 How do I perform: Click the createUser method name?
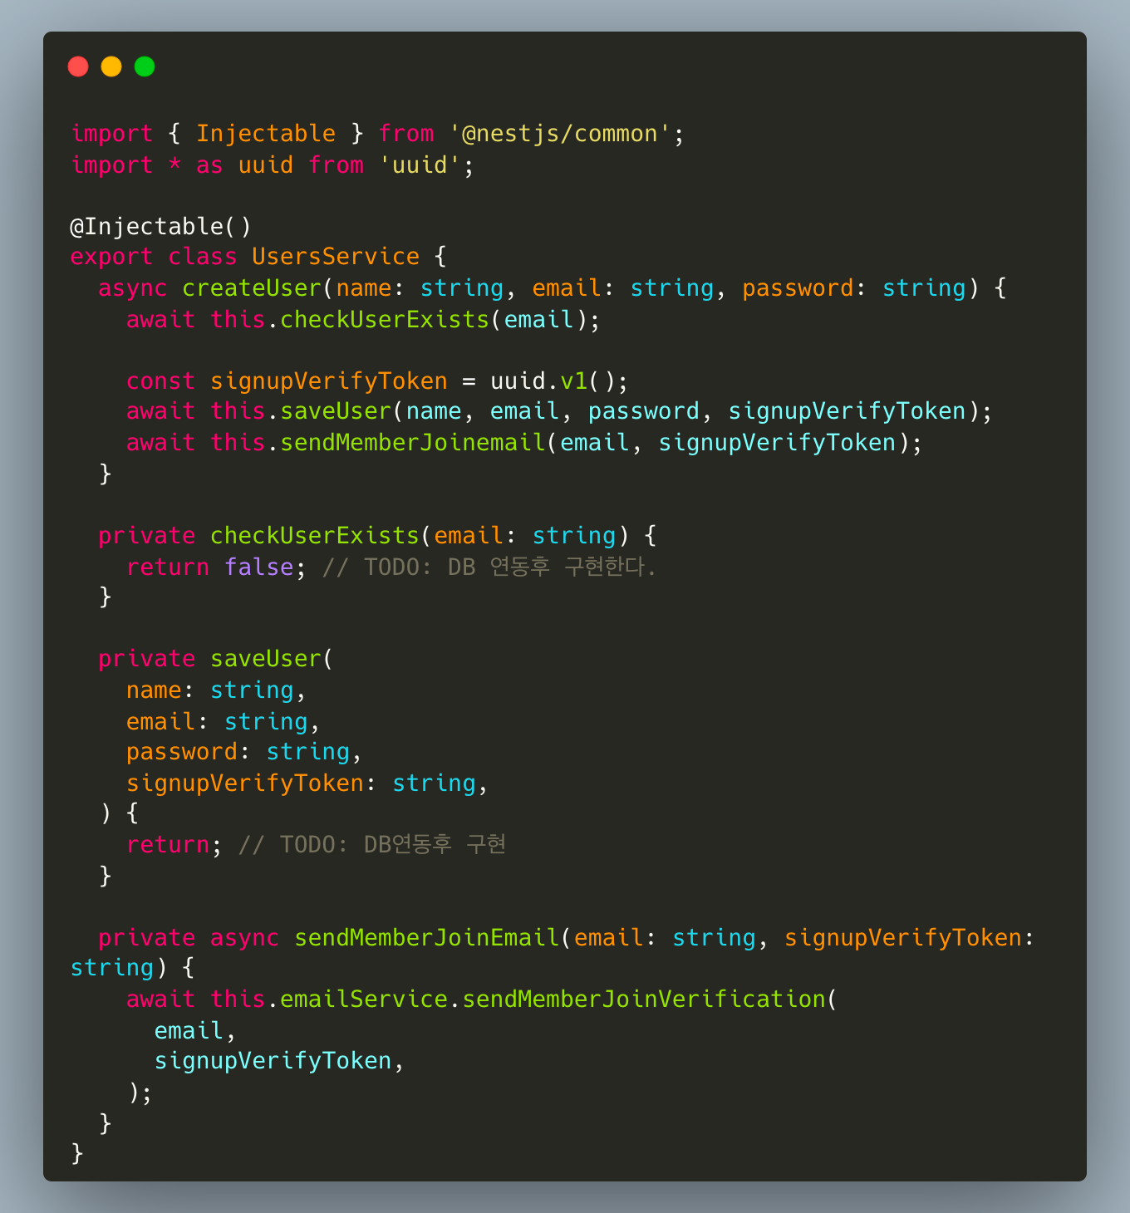(x=252, y=288)
